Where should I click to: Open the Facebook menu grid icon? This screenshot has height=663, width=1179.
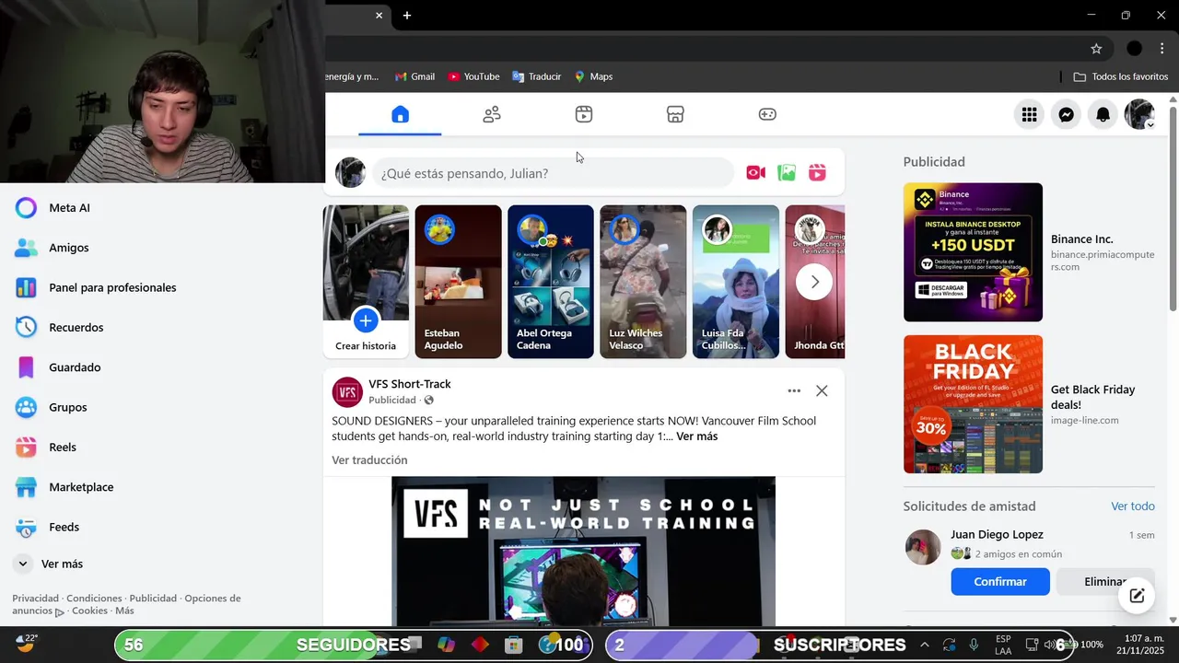coord(1029,114)
